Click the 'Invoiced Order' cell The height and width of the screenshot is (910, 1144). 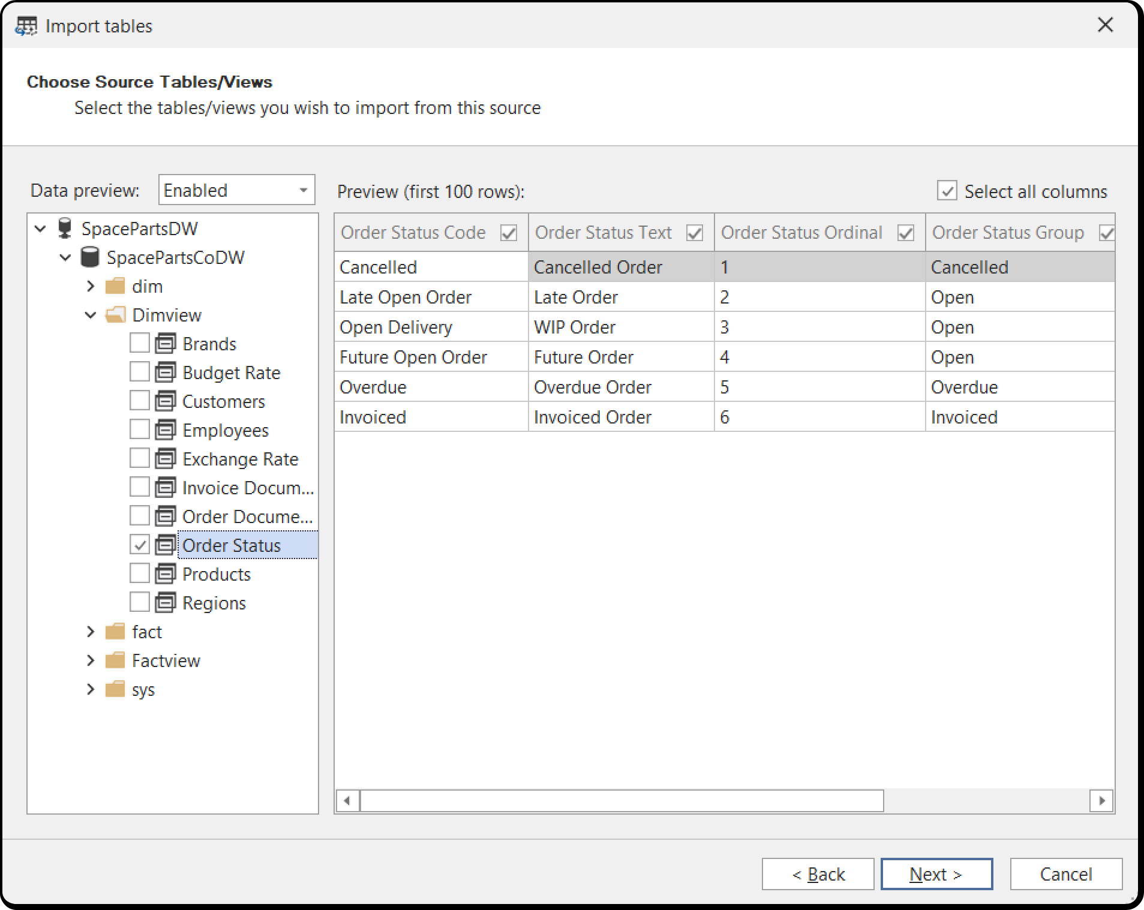pyautogui.click(x=621, y=417)
